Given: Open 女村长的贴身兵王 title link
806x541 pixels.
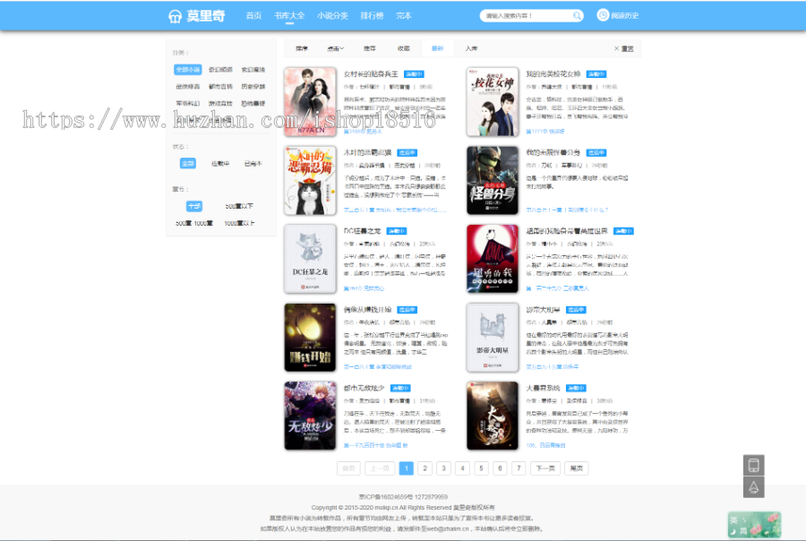Looking at the screenshot, I should tap(371, 74).
